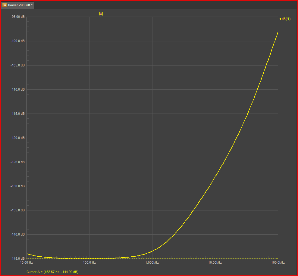Click the dB(!1) trace legend label
Screen dimensions: 298x276
point(286,19)
